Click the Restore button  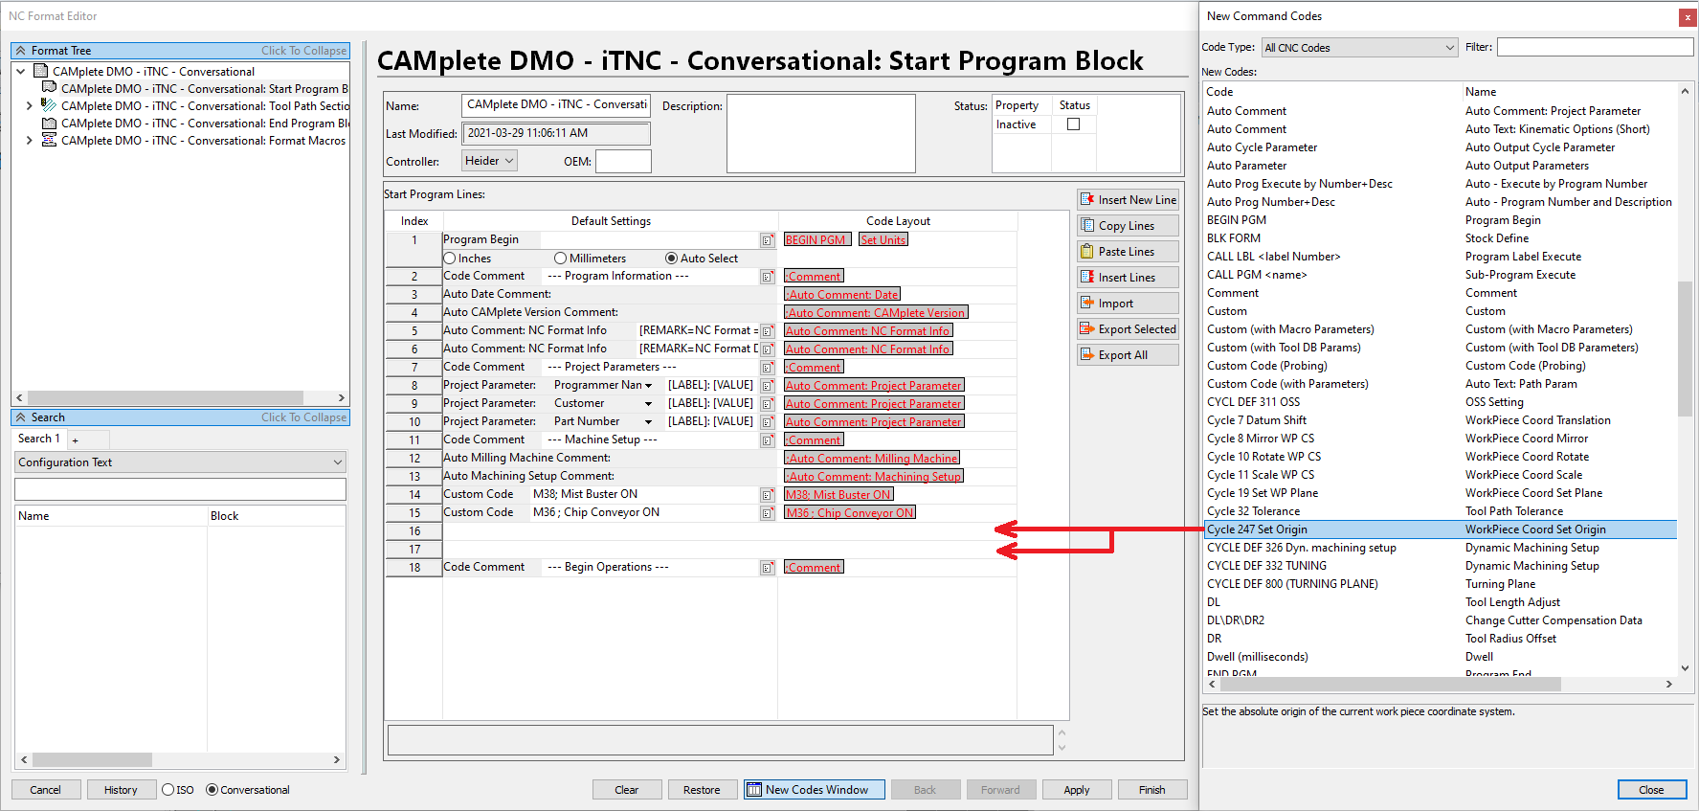click(x=702, y=790)
